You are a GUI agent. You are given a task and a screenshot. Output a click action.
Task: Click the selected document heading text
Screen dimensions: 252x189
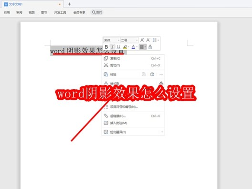[87, 51]
